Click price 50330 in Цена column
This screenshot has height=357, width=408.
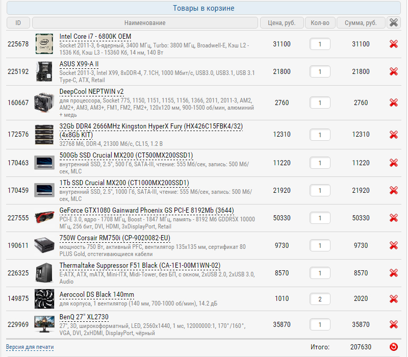(x=282, y=218)
